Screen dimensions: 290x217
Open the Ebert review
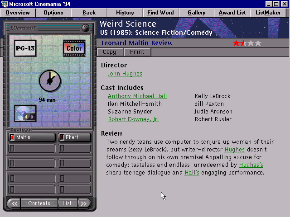click(74, 137)
